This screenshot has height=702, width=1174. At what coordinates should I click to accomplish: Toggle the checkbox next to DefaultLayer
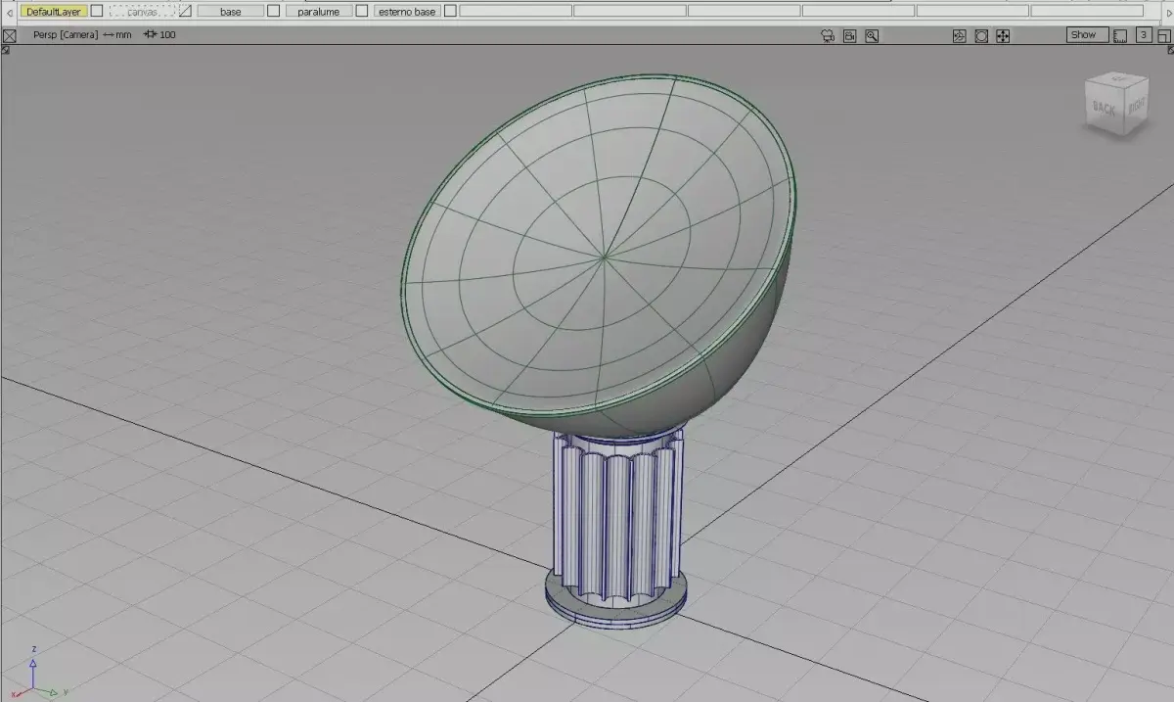pos(97,12)
